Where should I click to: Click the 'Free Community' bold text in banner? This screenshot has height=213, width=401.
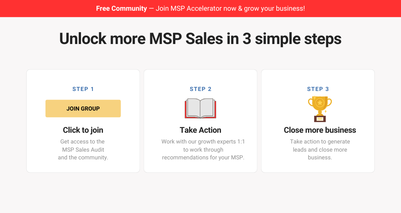pyautogui.click(x=121, y=9)
